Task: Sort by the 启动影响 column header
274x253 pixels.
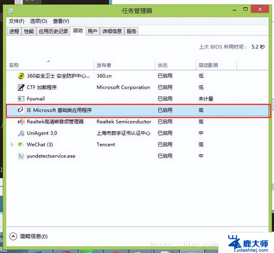Action: click(x=216, y=65)
